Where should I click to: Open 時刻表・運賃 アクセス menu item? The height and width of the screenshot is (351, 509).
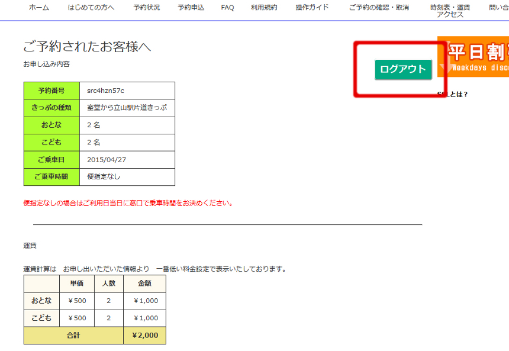pyautogui.click(x=450, y=11)
